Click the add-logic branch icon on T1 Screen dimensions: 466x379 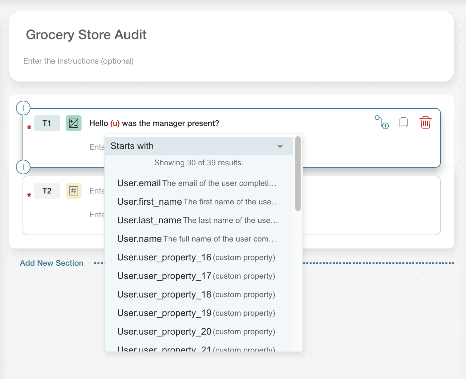tap(381, 122)
